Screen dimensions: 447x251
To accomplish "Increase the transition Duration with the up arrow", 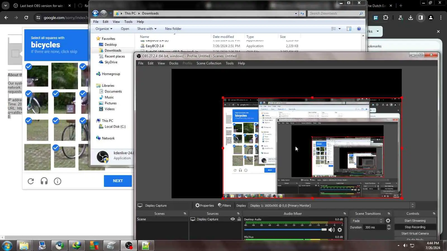I will tap(389, 226).
